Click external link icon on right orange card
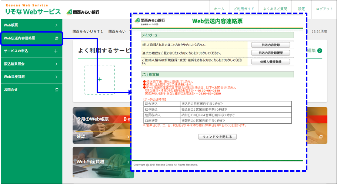This screenshot has height=184, width=337. 321,137
